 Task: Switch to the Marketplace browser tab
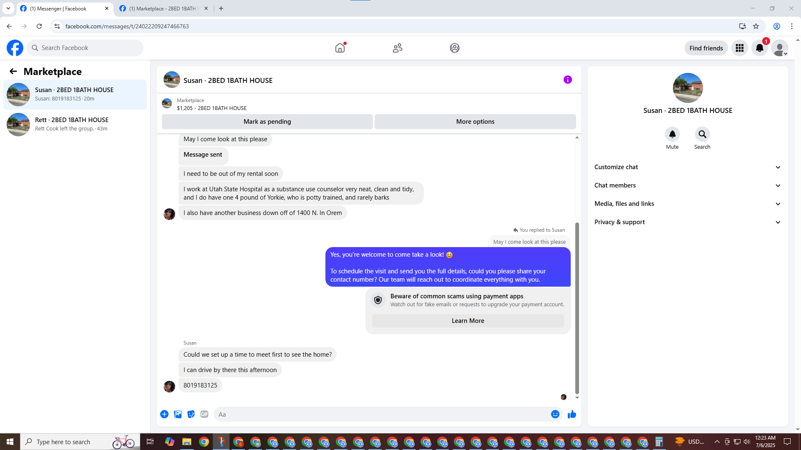(x=163, y=8)
